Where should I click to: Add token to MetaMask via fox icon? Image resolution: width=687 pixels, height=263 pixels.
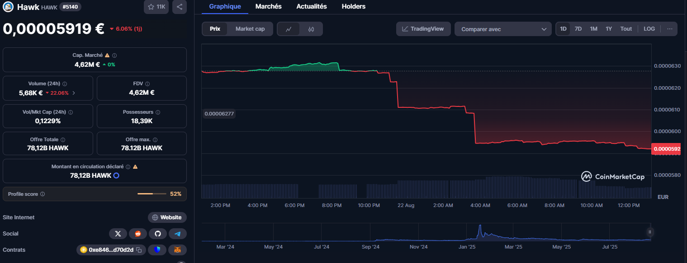click(178, 250)
